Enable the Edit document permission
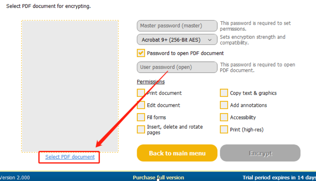The image size is (316, 181). (141, 105)
